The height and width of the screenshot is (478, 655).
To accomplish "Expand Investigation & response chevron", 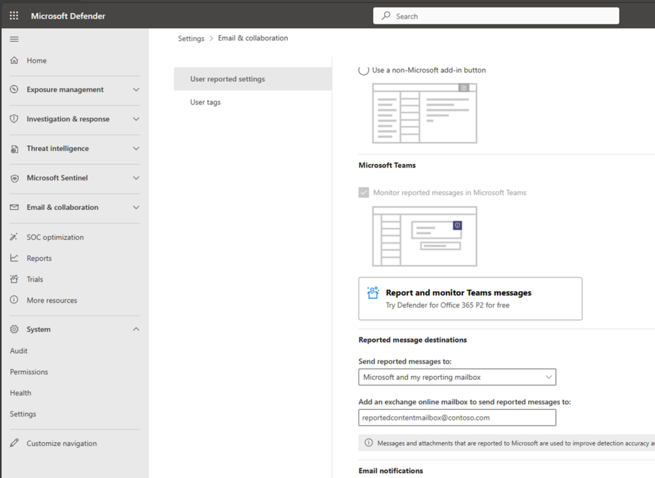I will point(136,119).
